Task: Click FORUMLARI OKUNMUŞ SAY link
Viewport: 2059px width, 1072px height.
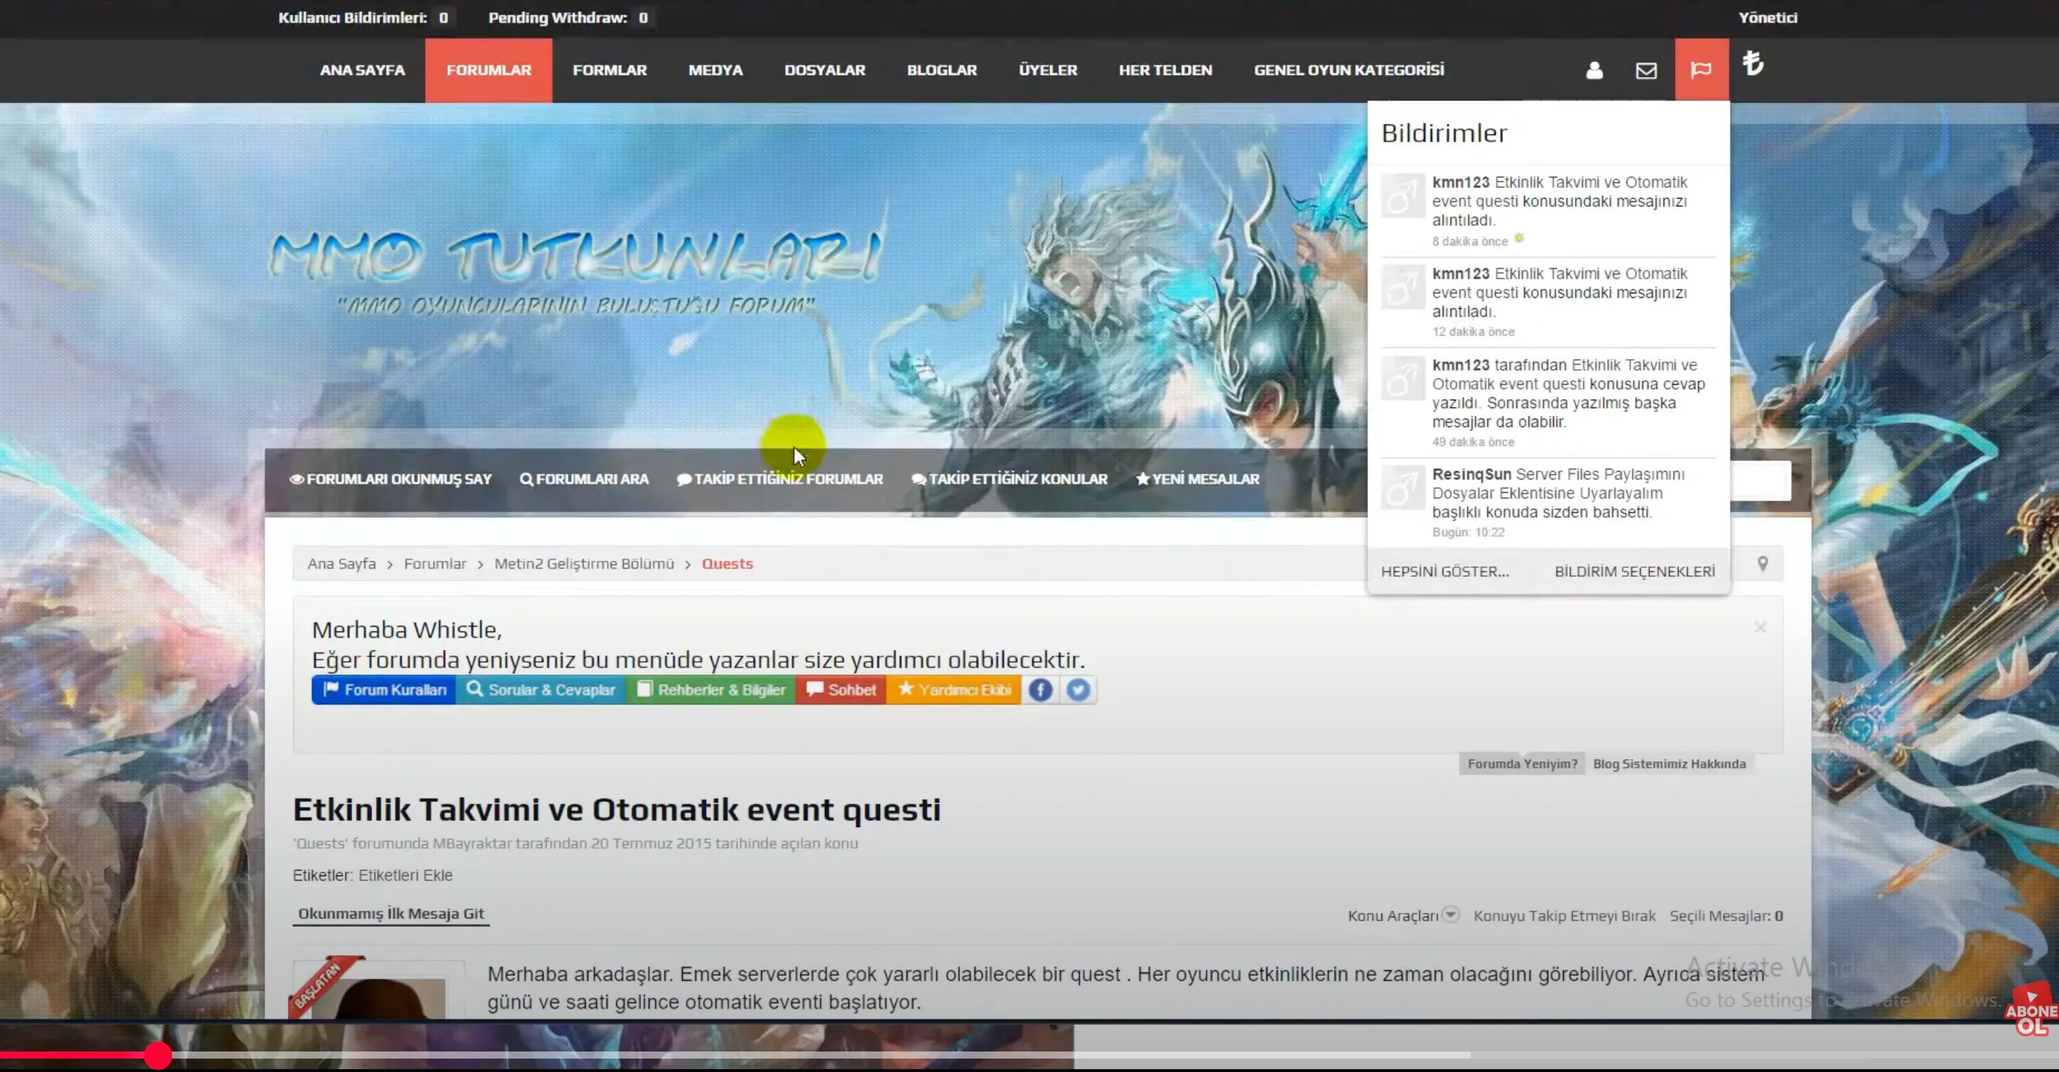Action: pos(390,479)
